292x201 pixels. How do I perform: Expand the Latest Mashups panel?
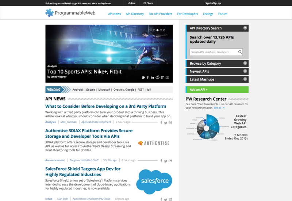pos(245,79)
